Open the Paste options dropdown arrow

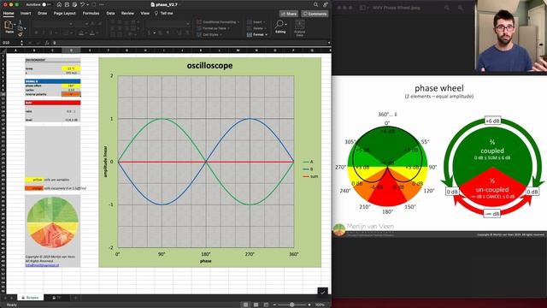(x=15, y=25)
